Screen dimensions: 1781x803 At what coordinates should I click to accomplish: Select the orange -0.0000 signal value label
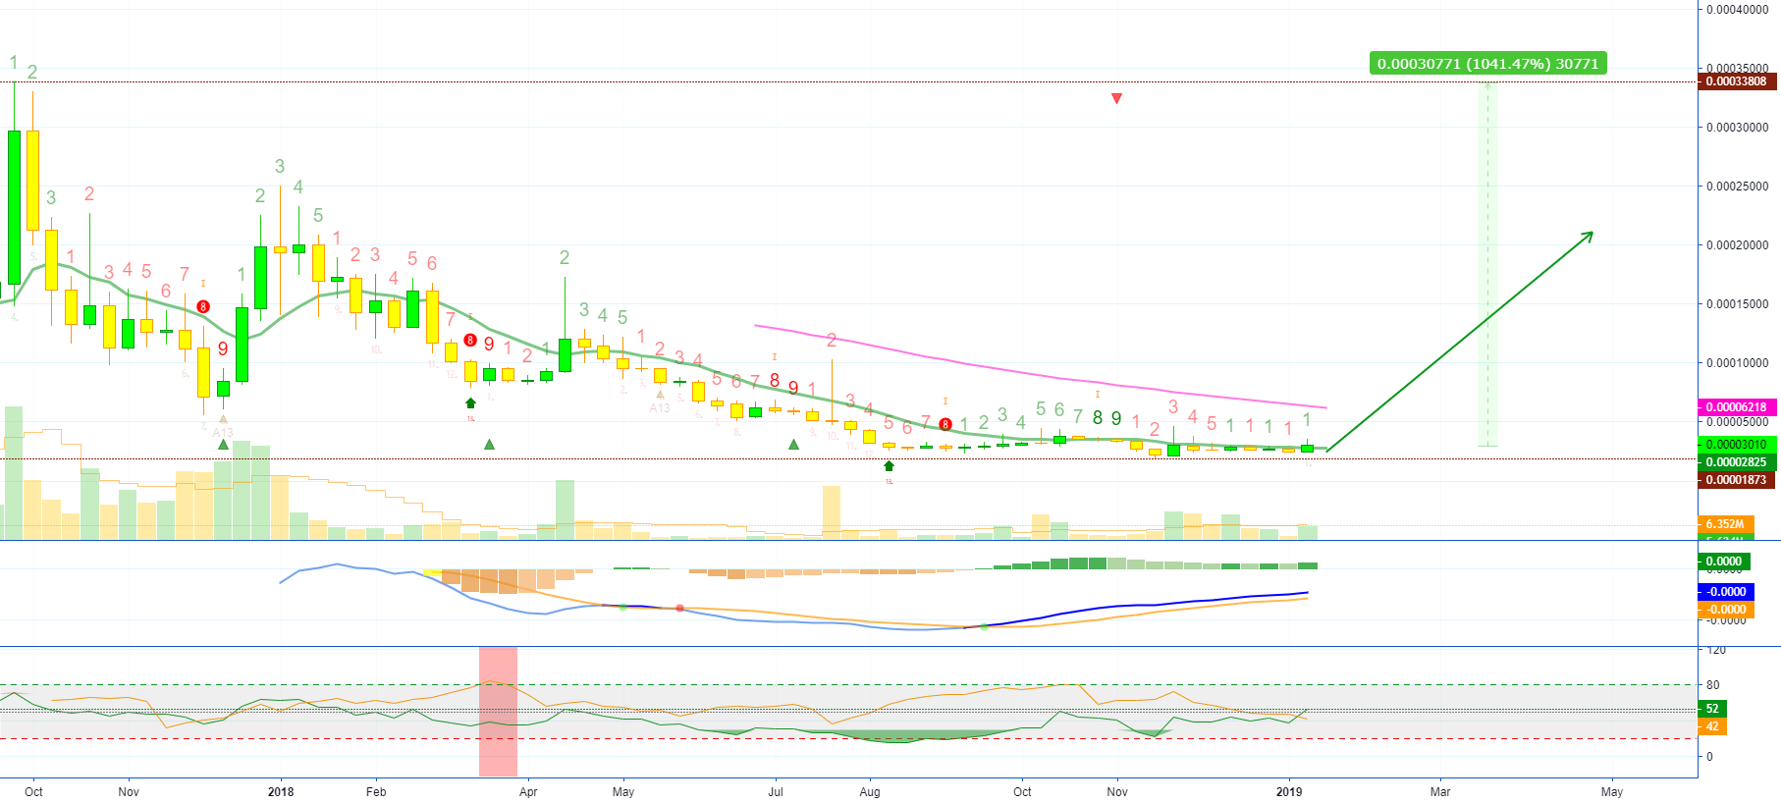(x=1725, y=610)
